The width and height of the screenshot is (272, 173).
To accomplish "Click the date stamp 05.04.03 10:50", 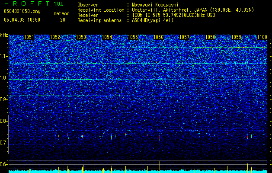I will (22, 20).
